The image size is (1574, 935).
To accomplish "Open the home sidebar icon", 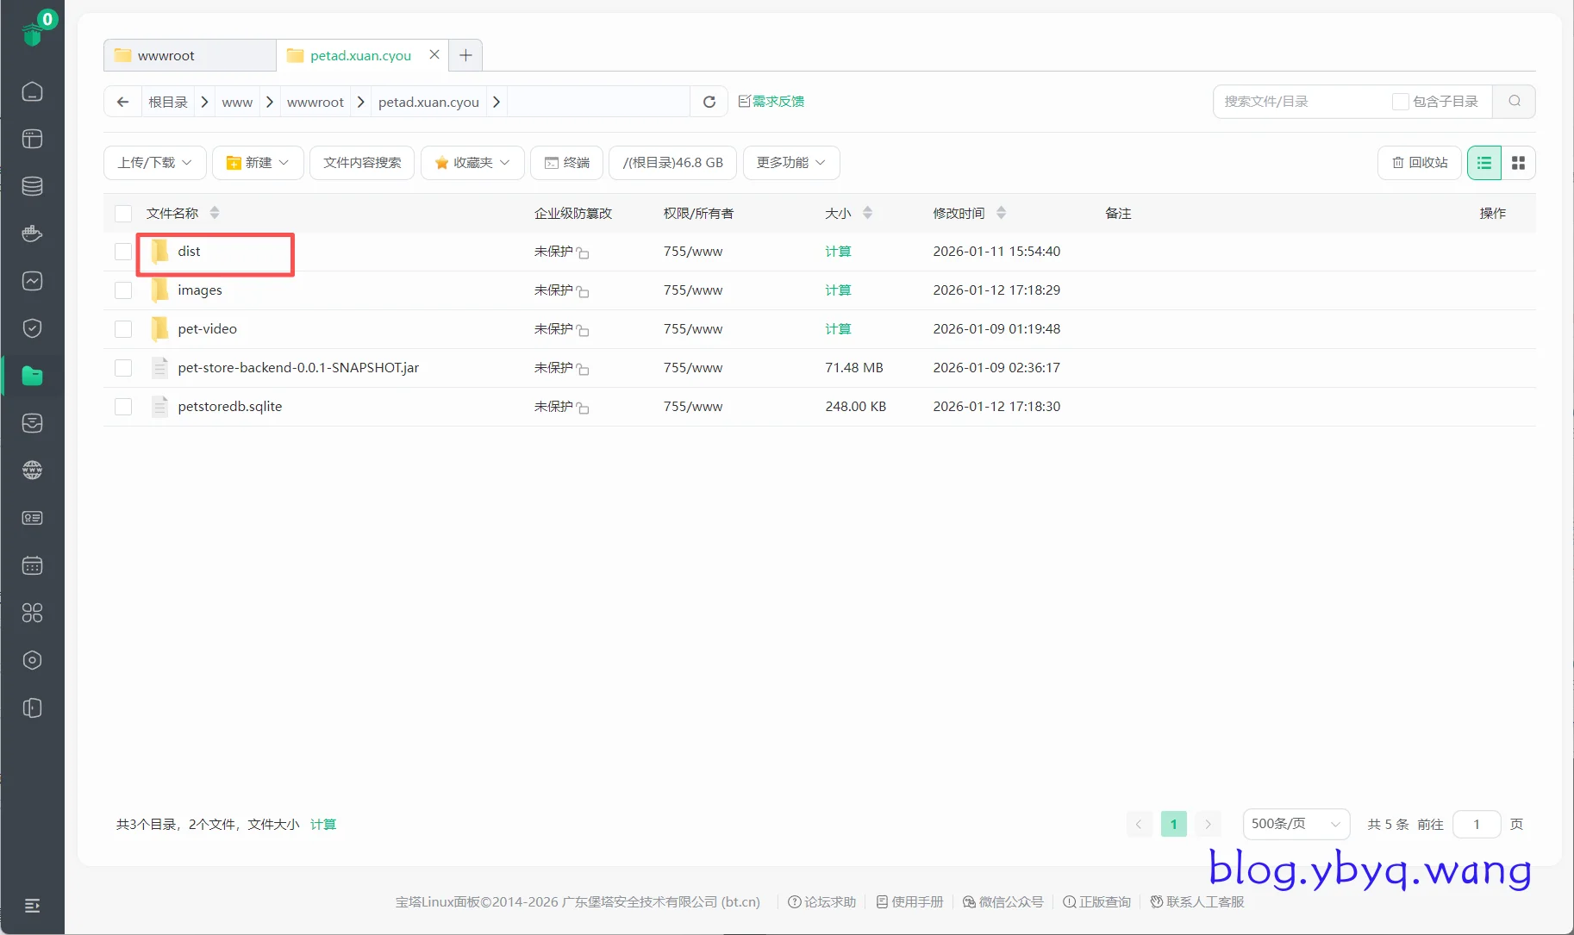I will (32, 91).
